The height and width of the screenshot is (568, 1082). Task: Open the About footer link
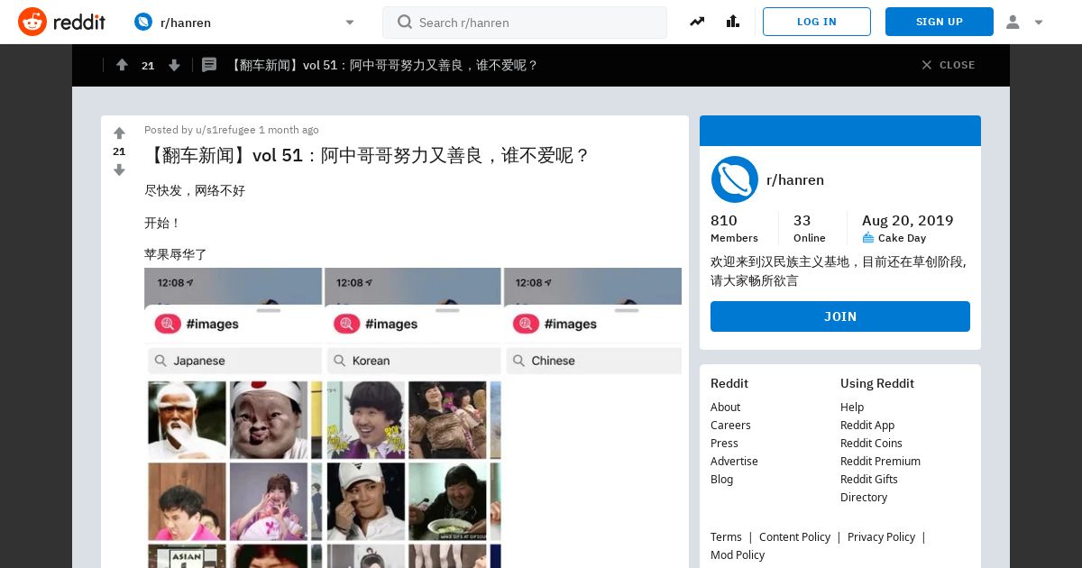[x=725, y=407]
